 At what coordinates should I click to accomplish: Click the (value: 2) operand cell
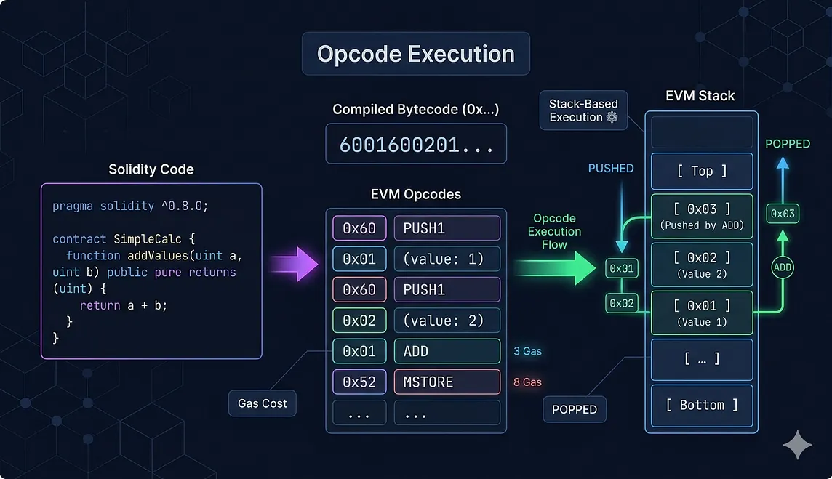tap(447, 321)
